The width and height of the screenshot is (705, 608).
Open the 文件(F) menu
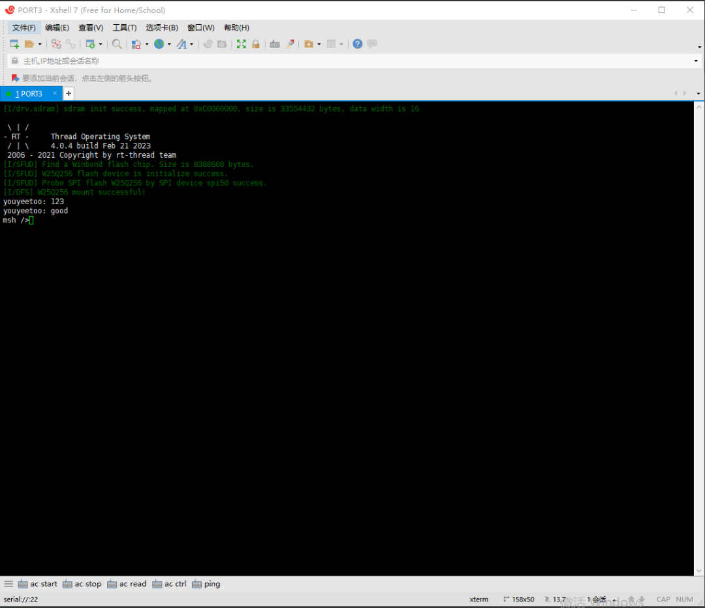click(x=24, y=28)
